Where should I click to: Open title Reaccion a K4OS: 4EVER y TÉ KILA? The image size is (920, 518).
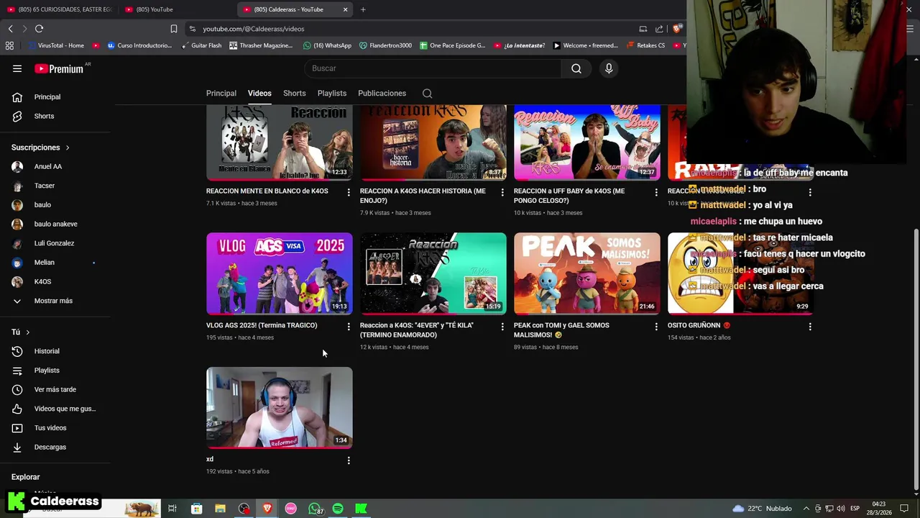(x=417, y=330)
